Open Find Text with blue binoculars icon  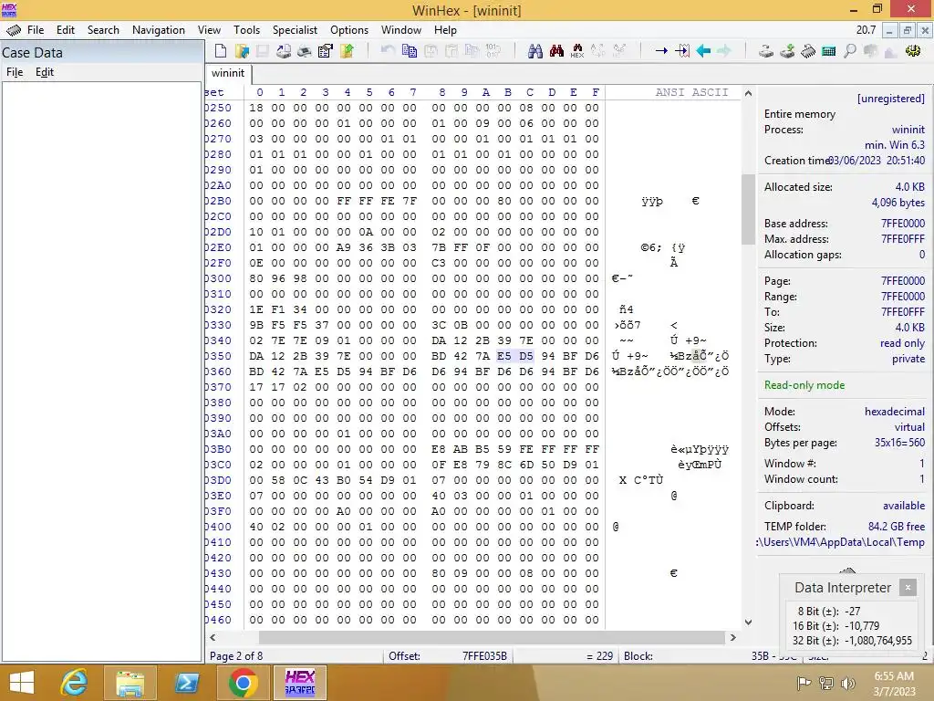(x=534, y=51)
